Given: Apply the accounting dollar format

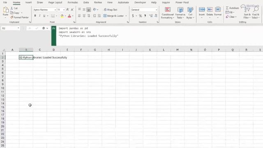Looking at the screenshot, I should point(133,16).
